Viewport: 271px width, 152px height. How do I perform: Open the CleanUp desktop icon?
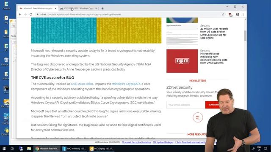[x=6, y=5]
